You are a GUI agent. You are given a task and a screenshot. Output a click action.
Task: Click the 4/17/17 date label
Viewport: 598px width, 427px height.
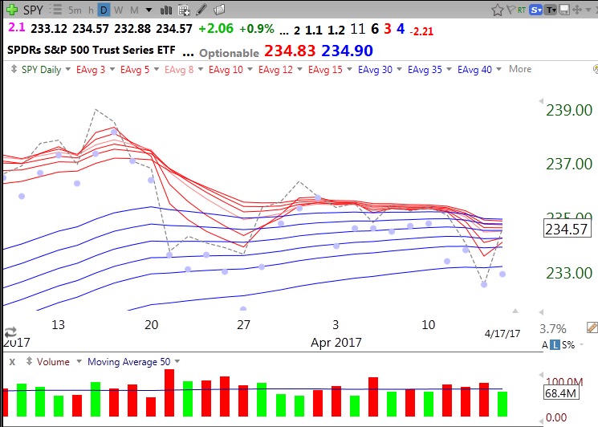click(502, 334)
